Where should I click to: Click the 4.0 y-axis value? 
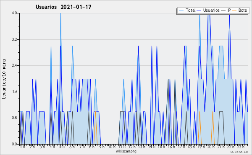[x=14, y=13]
